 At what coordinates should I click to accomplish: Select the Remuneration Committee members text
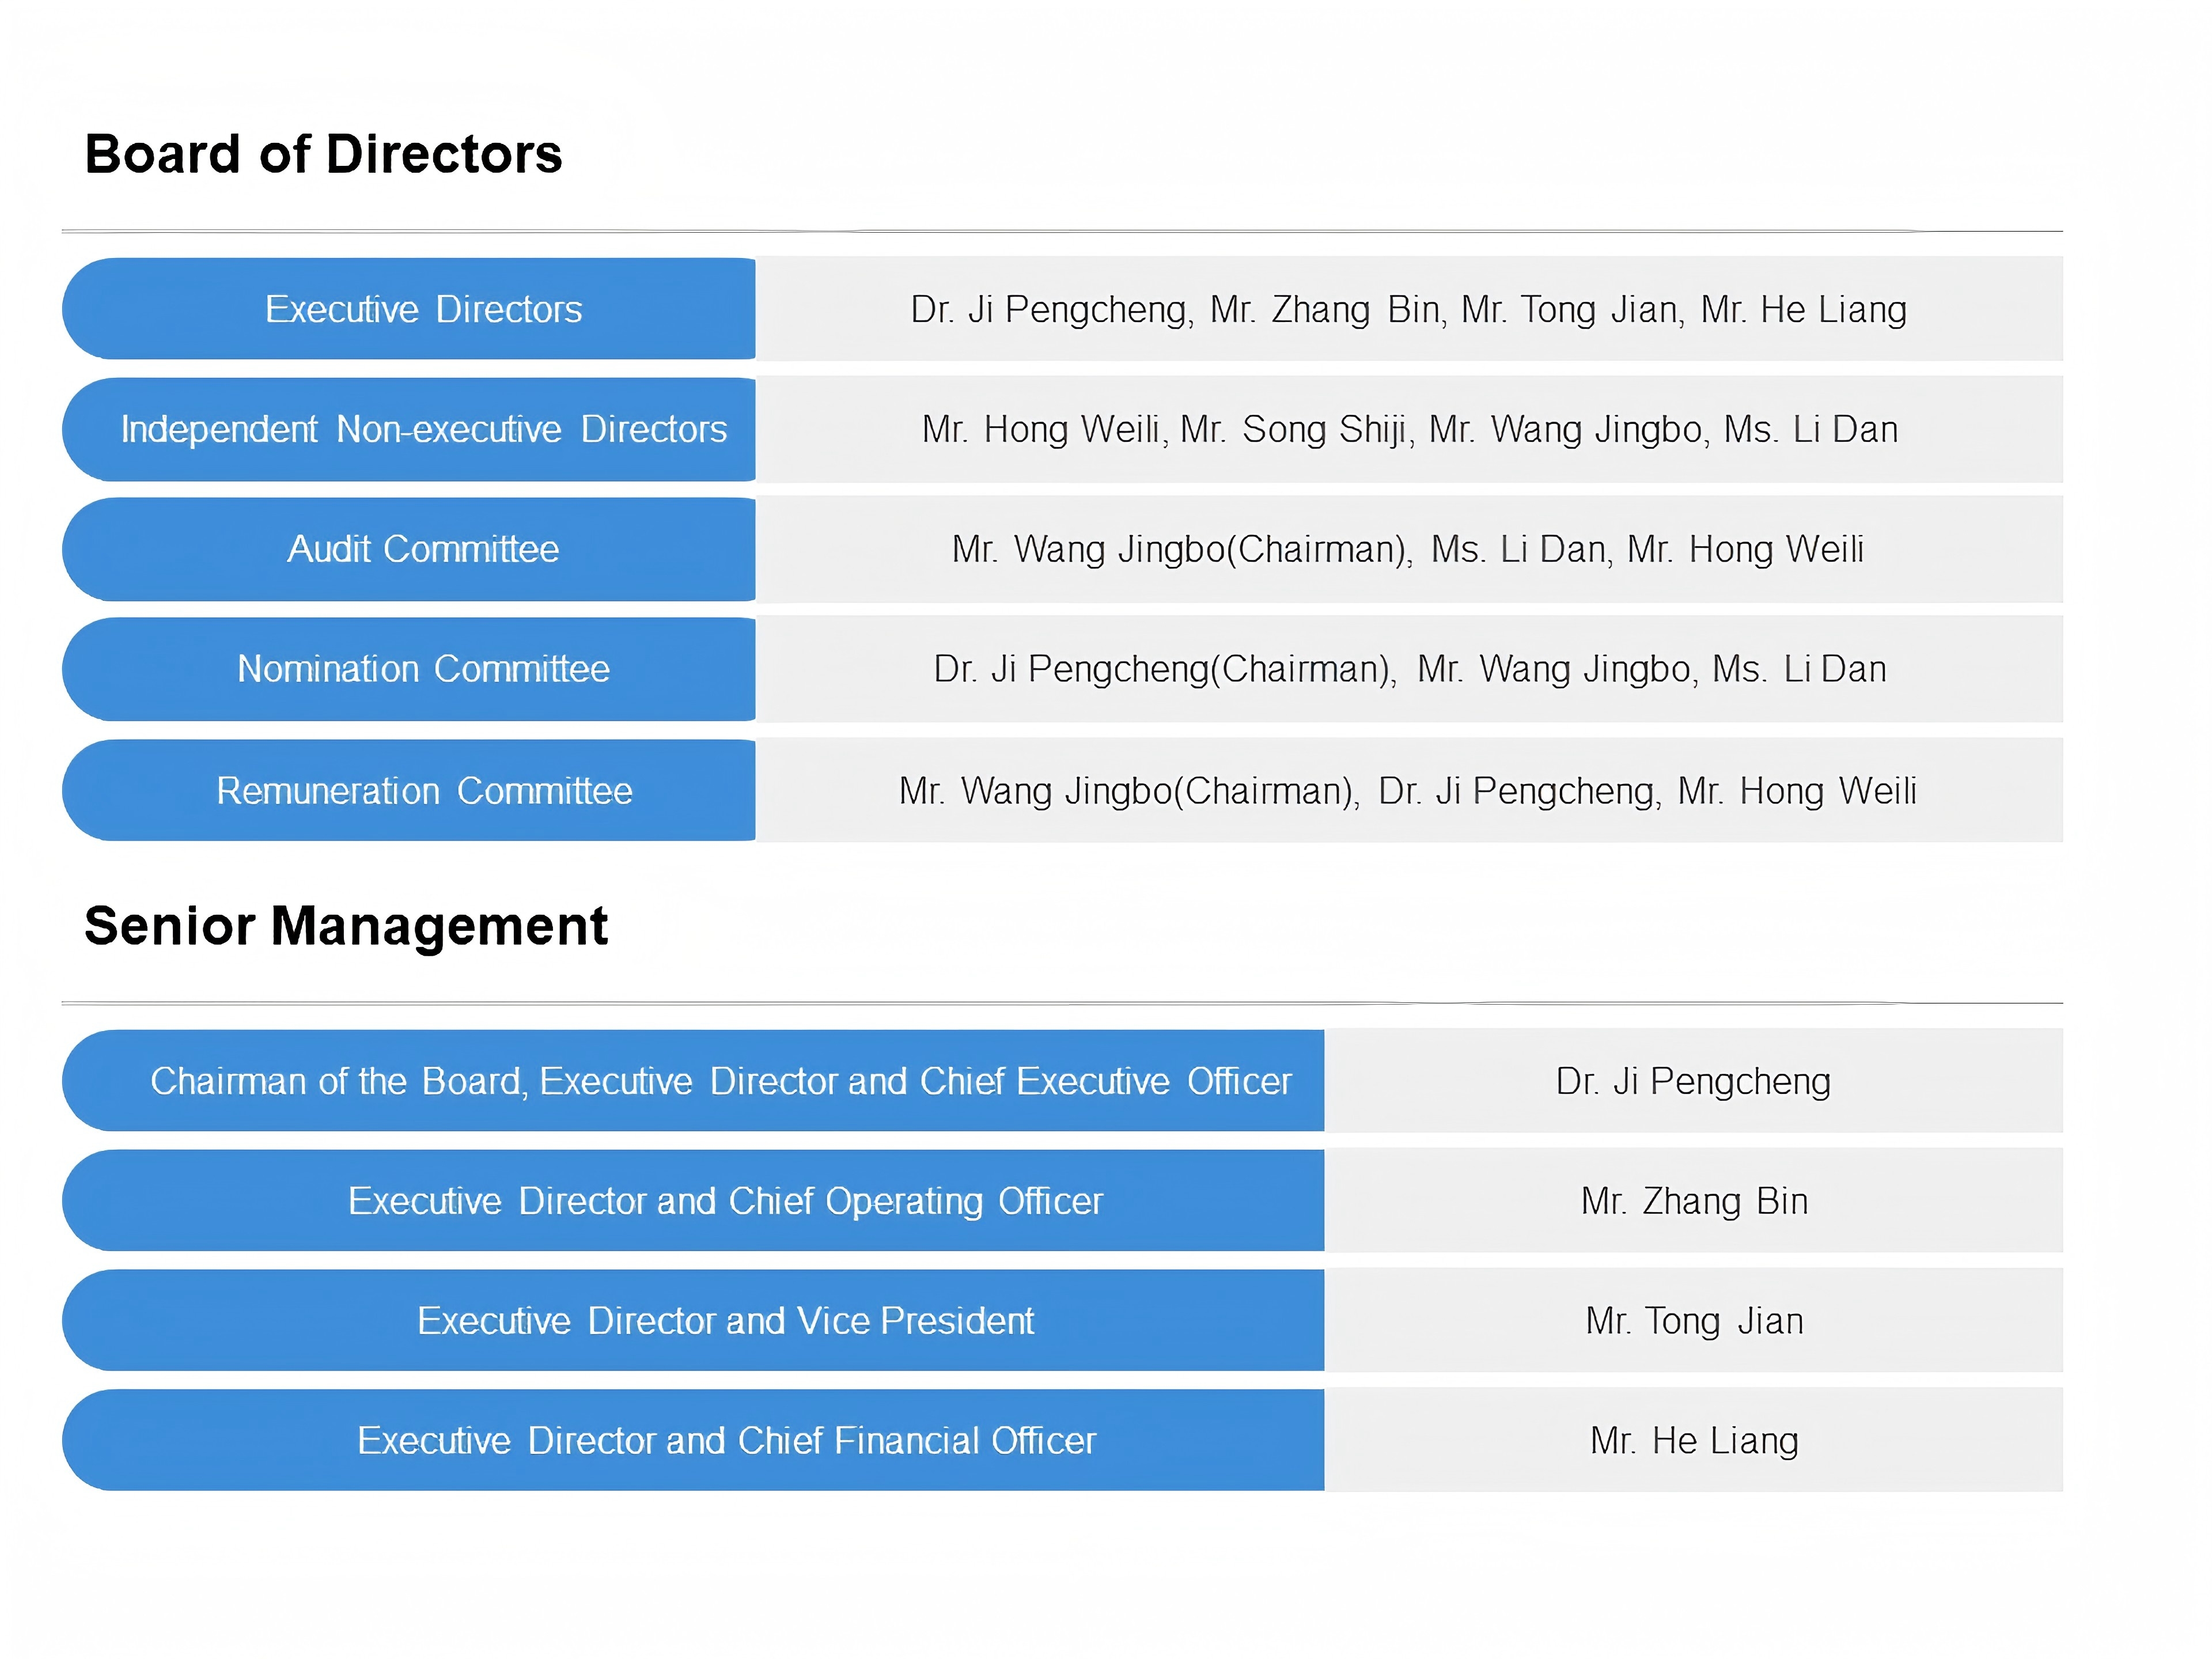(1407, 791)
